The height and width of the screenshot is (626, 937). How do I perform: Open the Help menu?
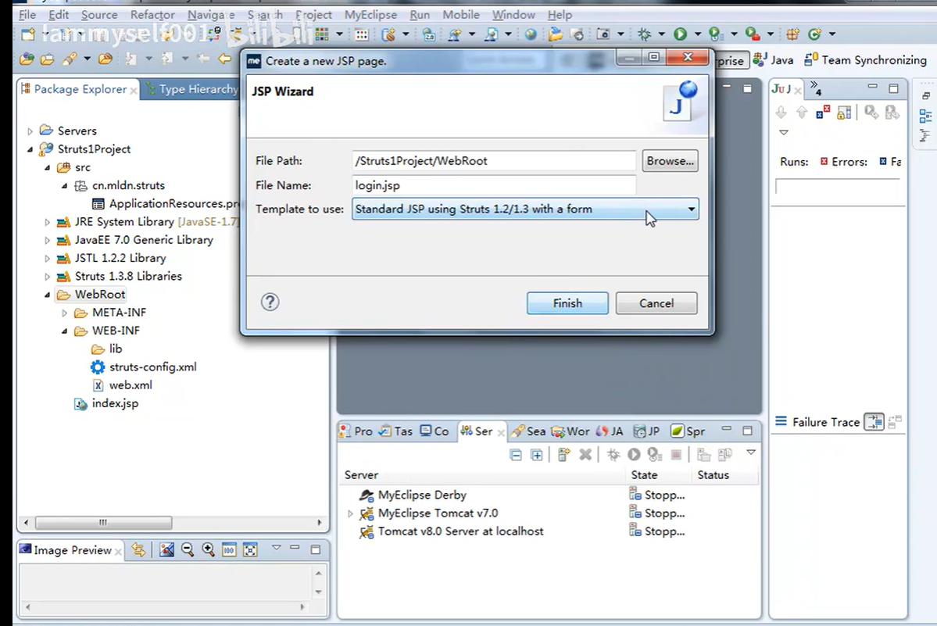pyautogui.click(x=560, y=14)
